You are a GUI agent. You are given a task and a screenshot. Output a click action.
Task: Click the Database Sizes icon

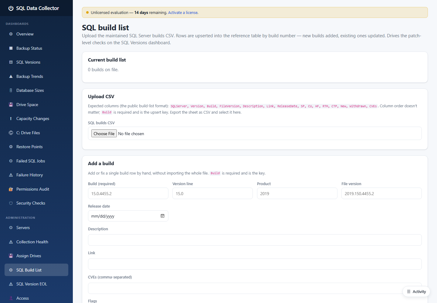click(11, 90)
